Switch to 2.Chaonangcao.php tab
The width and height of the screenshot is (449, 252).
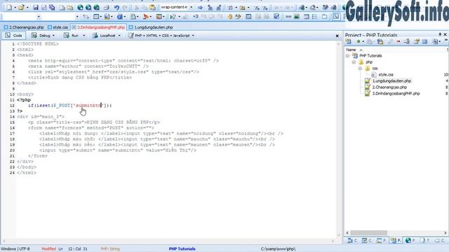coord(24,27)
